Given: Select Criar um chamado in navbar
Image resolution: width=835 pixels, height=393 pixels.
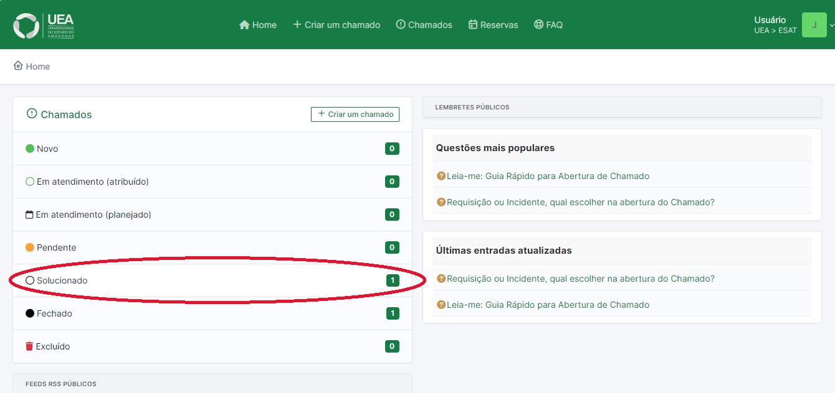Looking at the screenshot, I should (x=336, y=25).
